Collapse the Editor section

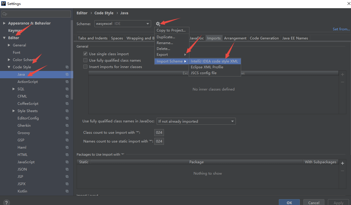tap(4, 38)
